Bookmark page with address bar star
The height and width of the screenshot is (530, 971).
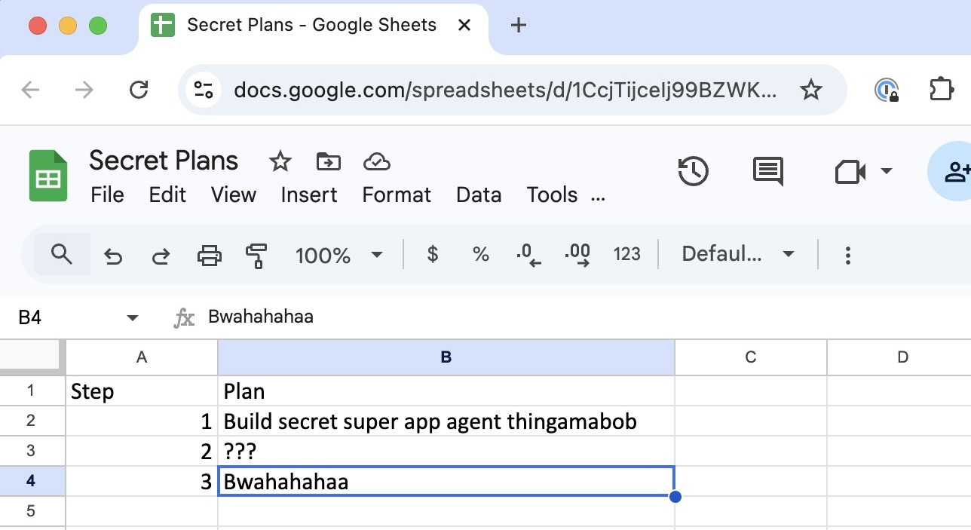tap(810, 90)
